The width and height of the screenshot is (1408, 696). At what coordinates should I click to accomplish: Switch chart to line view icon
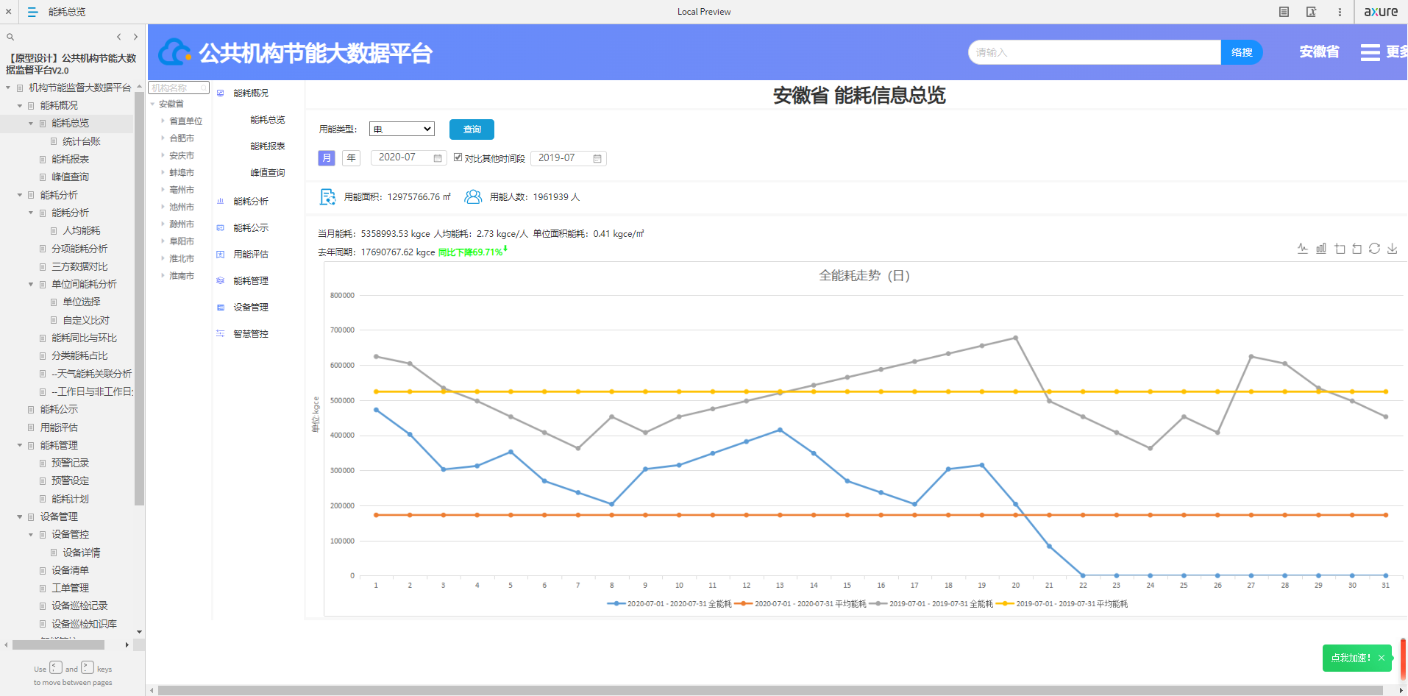point(1303,249)
